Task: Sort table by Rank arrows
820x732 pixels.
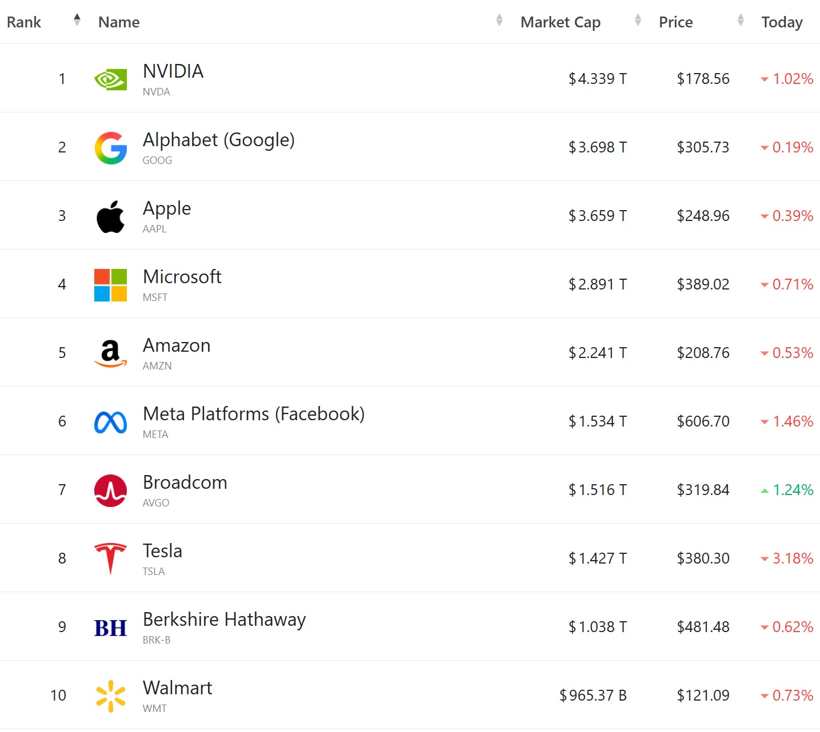Action: [77, 20]
